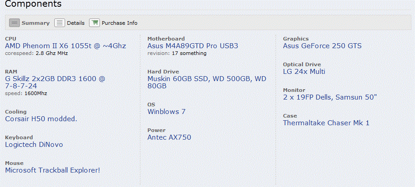Viewport: 415px width, 187px height.
Task: Open Asus GeForce 250 GTS link
Action: coord(322,46)
